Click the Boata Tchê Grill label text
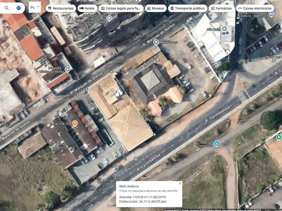 pyautogui.click(x=60, y=124)
